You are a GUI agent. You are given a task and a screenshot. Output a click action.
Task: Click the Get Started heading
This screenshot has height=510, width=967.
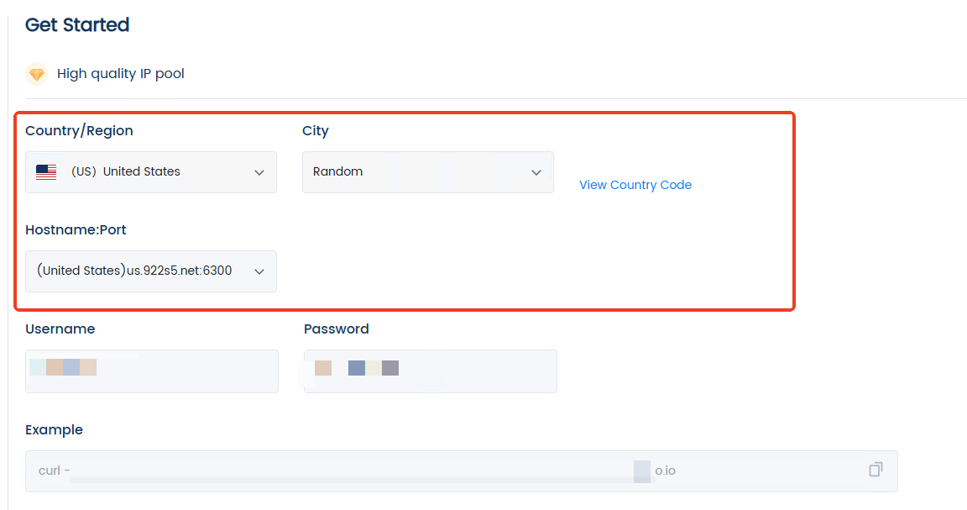pyautogui.click(x=77, y=25)
